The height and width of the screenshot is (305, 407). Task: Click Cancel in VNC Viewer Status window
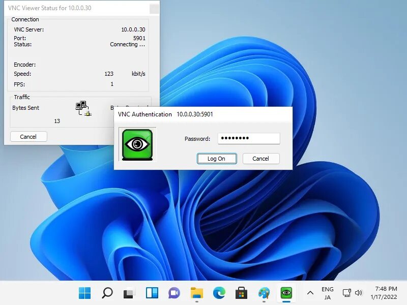(x=28, y=136)
